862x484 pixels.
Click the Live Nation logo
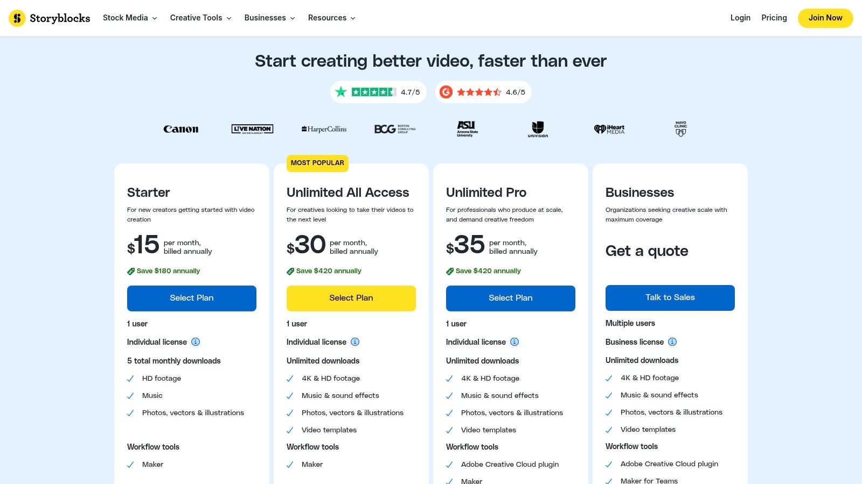point(252,129)
